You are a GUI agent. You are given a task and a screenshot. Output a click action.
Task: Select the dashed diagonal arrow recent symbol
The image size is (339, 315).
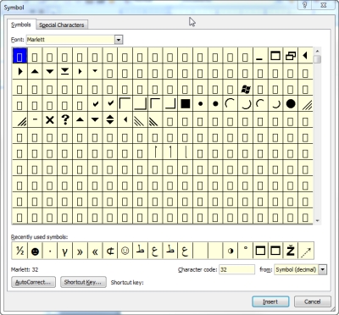pos(306,251)
